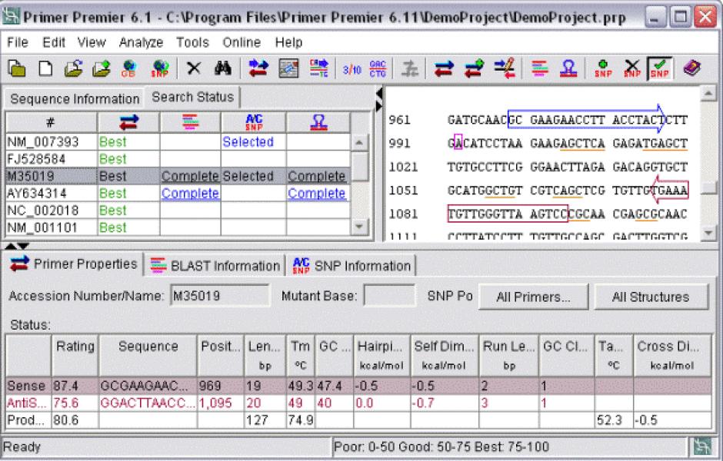Open the Complete BLAST link for AY634314

click(190, 194)
